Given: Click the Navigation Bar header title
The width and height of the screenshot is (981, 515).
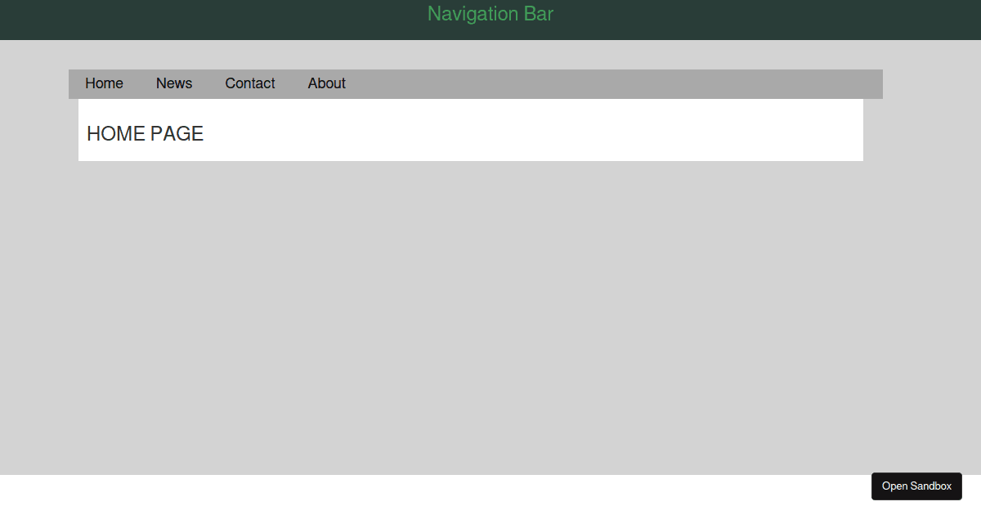Looking at the screenshot, I should pos(490,14).
